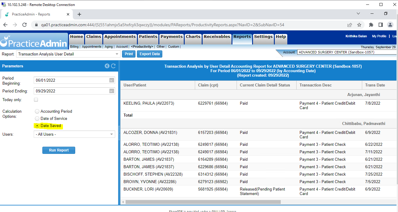Run the report with Run Report button
Viewport: 398px width, 212px height.
[x=59, y=150]
